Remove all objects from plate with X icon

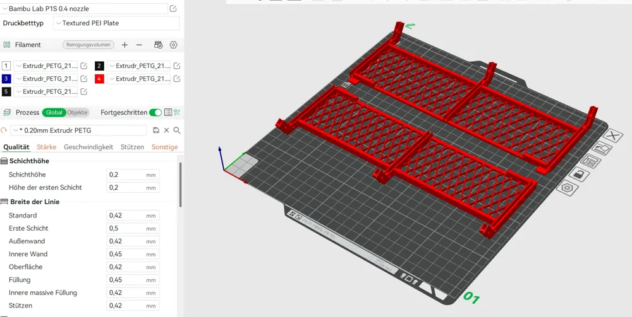613,135
